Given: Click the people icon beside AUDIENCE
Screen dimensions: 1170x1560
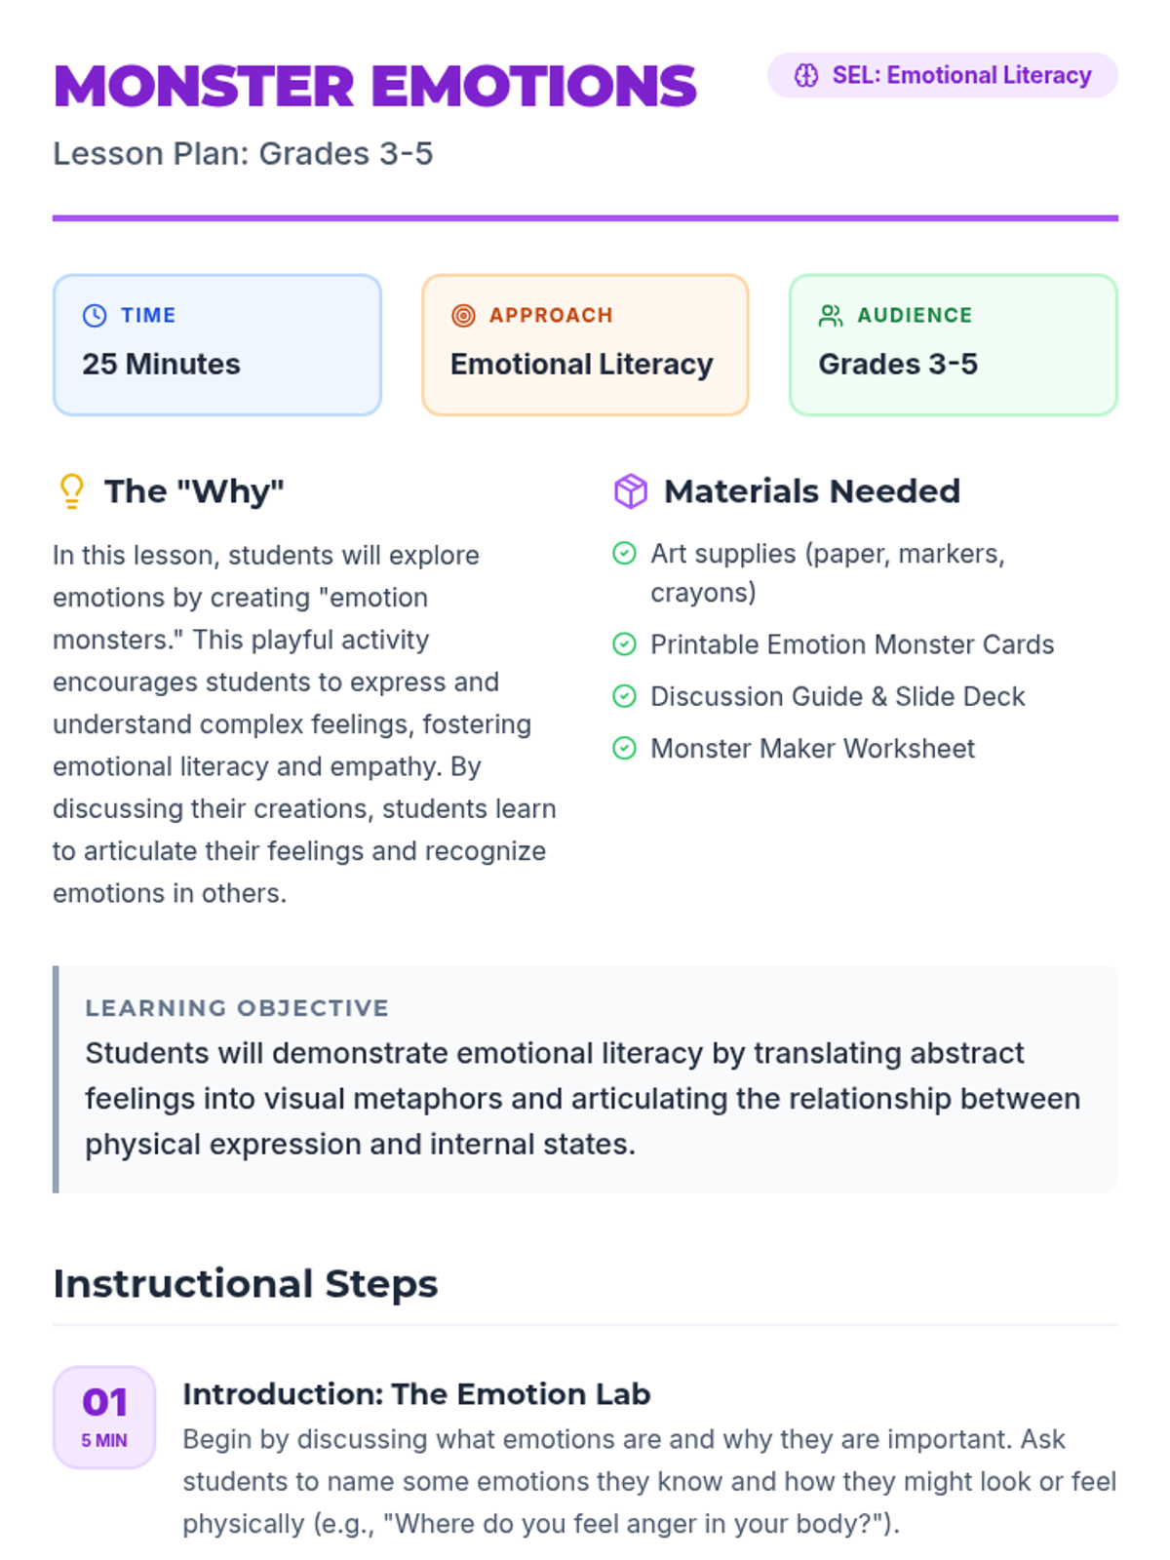Looking at the screenshot, I should click(831, 316).
